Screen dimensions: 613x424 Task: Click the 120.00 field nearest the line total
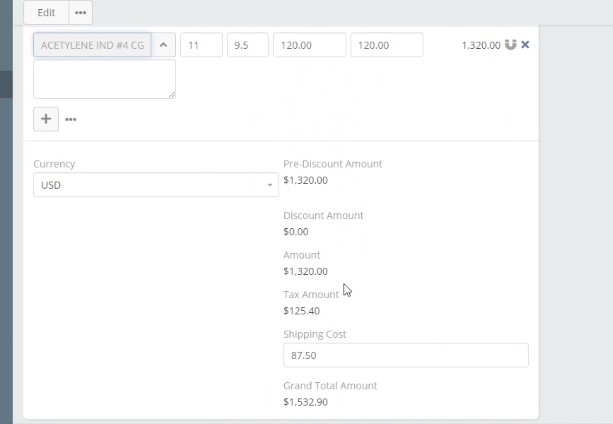tap(387, 45)
